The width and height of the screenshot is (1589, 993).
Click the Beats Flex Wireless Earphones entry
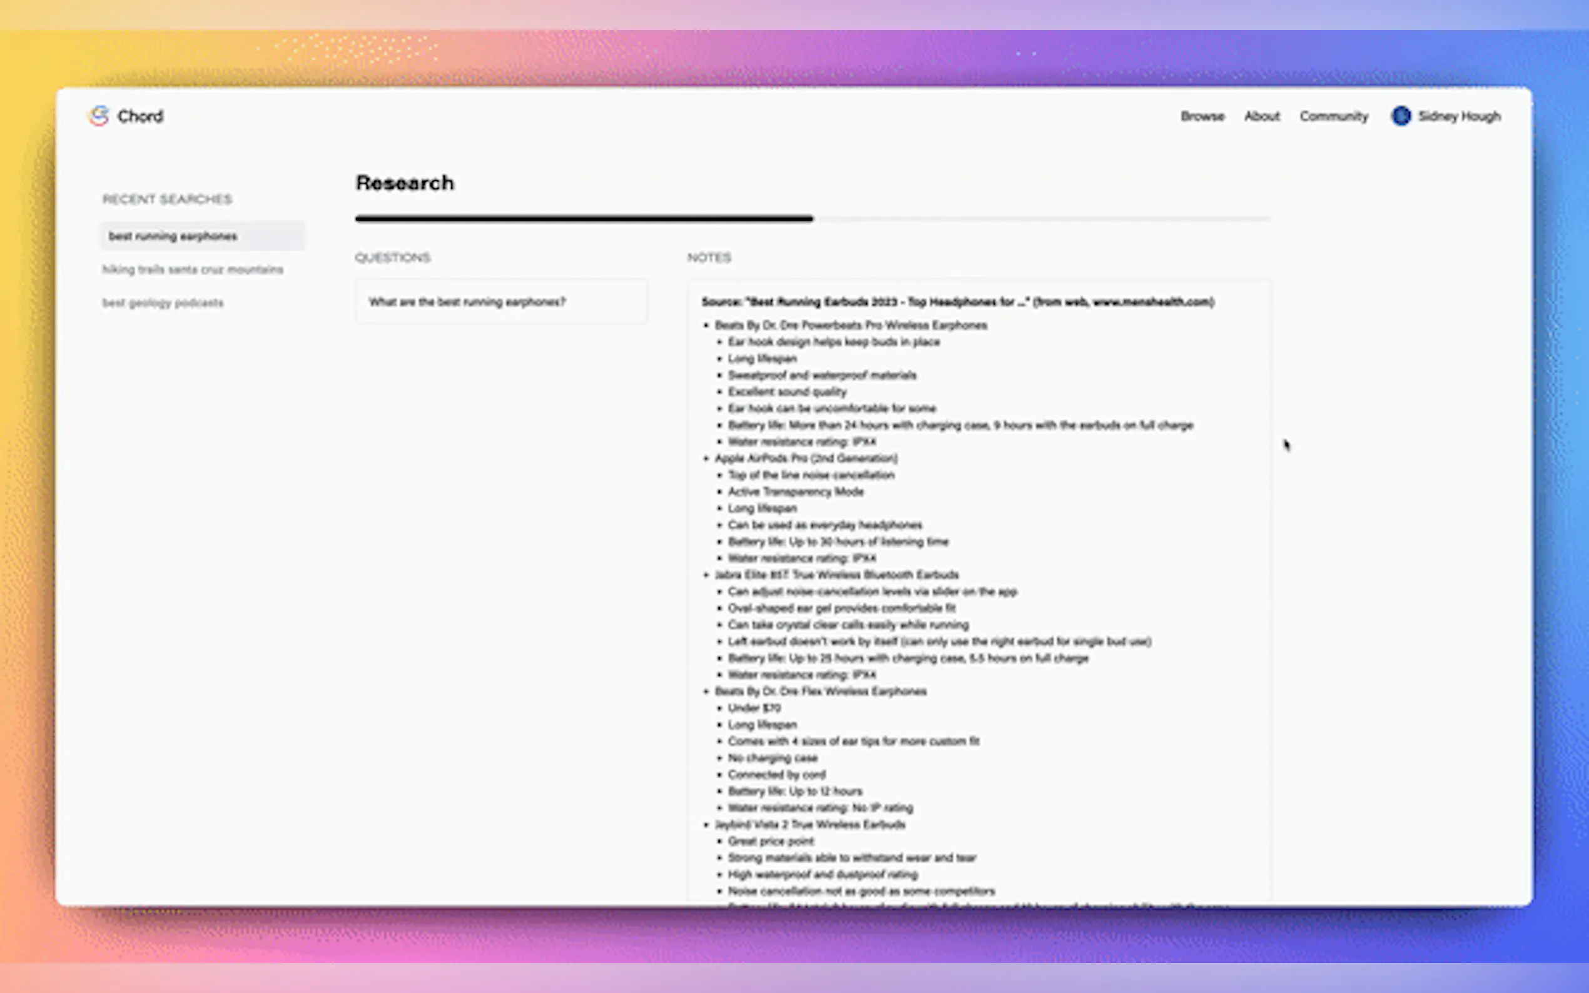[820, 692]
